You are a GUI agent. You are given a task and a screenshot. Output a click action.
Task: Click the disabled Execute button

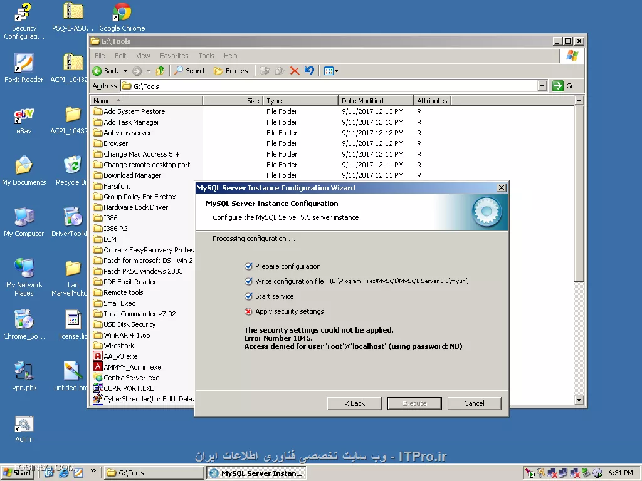point(414,403)
